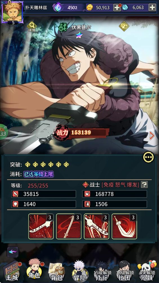Screen dimensions: 159x283
Task: Select the first skill icon
Action: 41,226
